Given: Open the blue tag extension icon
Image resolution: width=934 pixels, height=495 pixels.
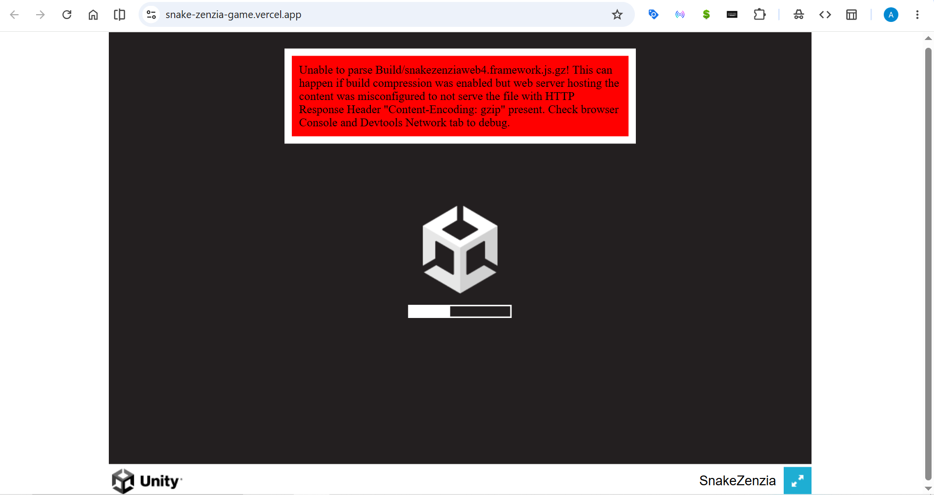Looking at the screenshot, I should coord(653,15).
